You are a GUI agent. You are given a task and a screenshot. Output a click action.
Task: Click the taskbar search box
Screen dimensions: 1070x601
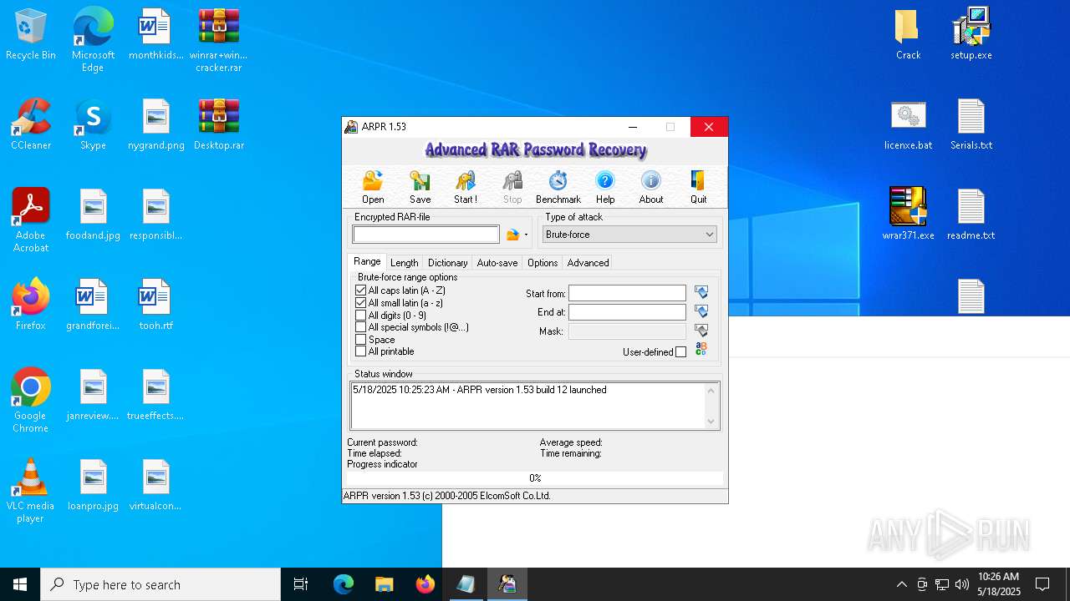coord(160,584)
